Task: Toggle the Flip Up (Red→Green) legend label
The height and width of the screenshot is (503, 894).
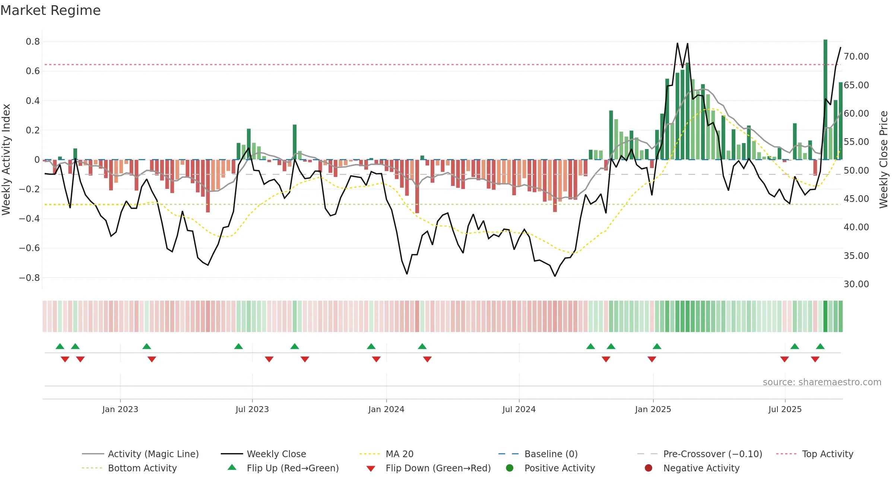Action: point(293,468)
